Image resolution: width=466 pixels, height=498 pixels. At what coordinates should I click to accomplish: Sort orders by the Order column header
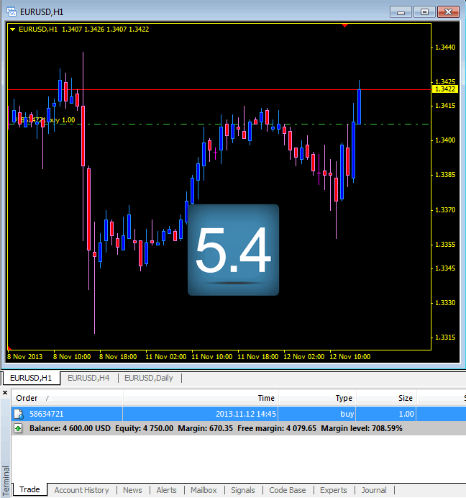(x=27, y=398)
